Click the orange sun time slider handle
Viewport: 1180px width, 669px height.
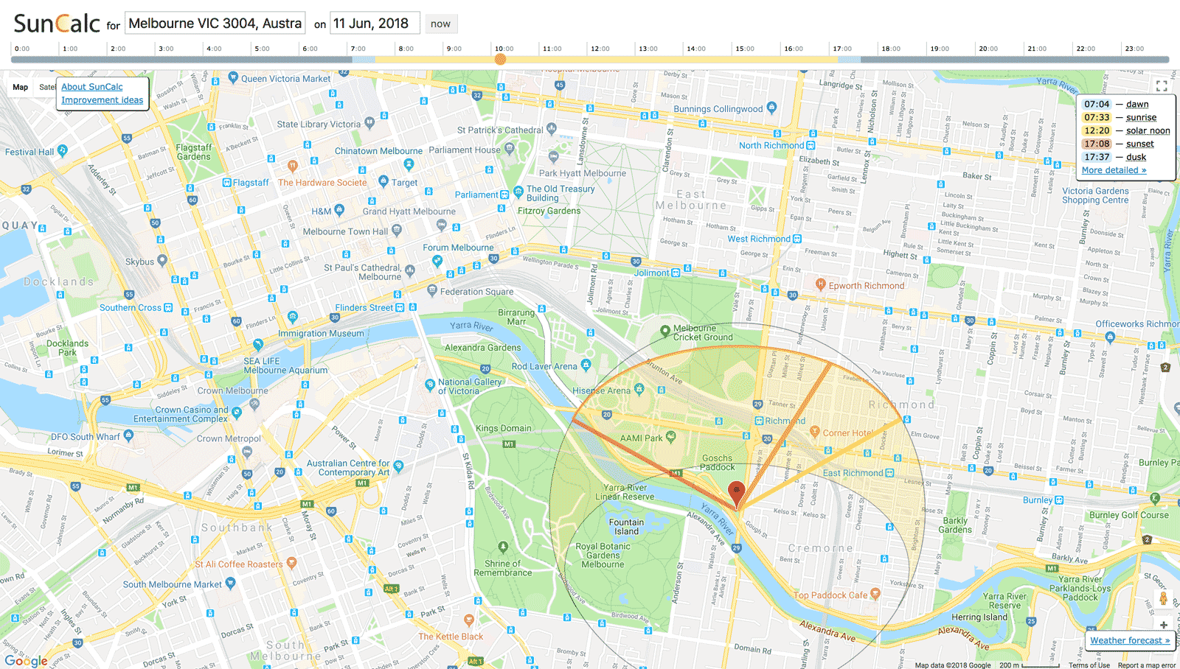(500, 59)
